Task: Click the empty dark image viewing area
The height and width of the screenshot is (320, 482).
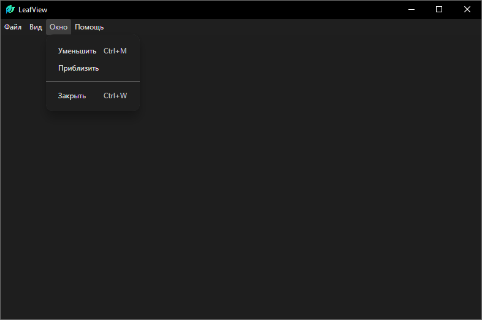Action: click(276, 197)
